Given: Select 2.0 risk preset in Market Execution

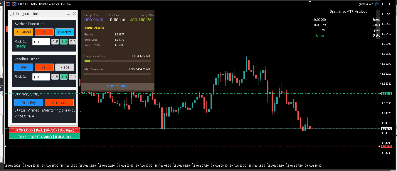Looking at the screenshot, I should (73, 42).
